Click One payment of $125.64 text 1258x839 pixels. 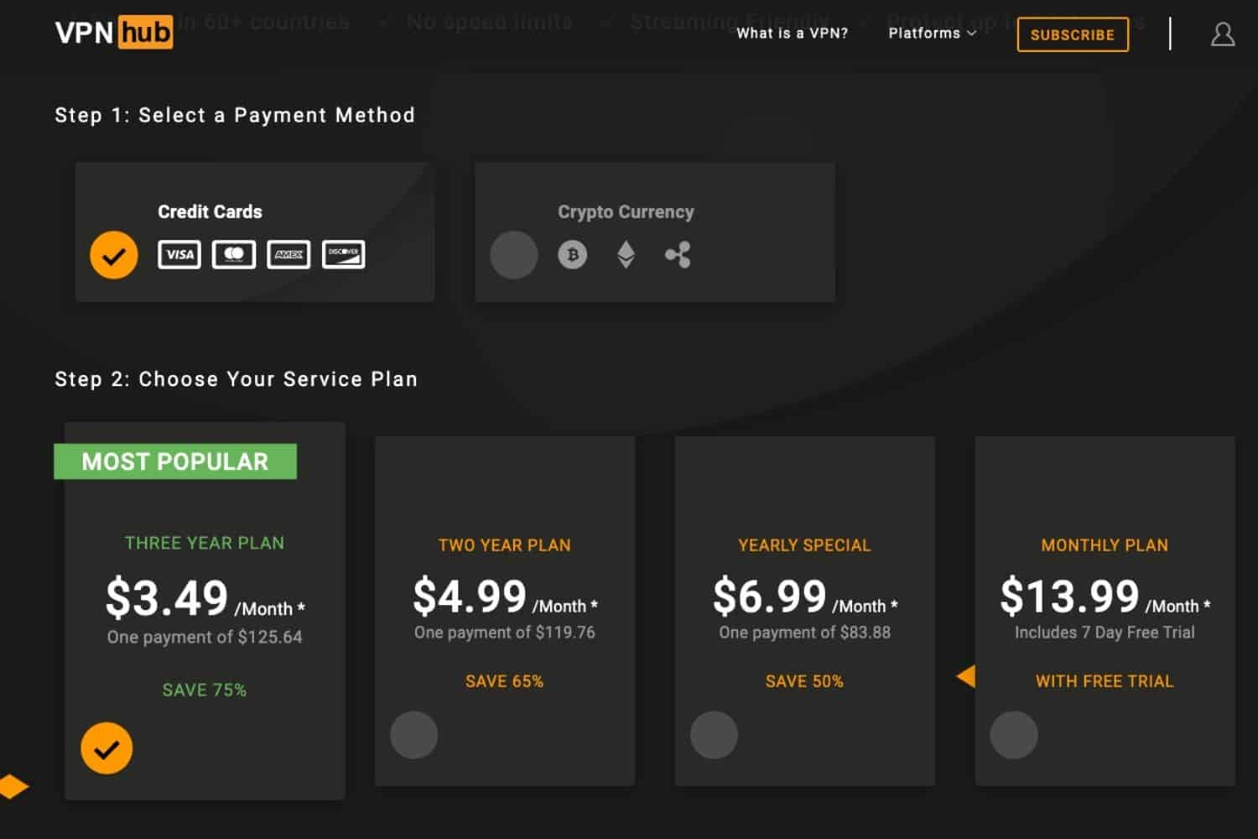(205, 638)
